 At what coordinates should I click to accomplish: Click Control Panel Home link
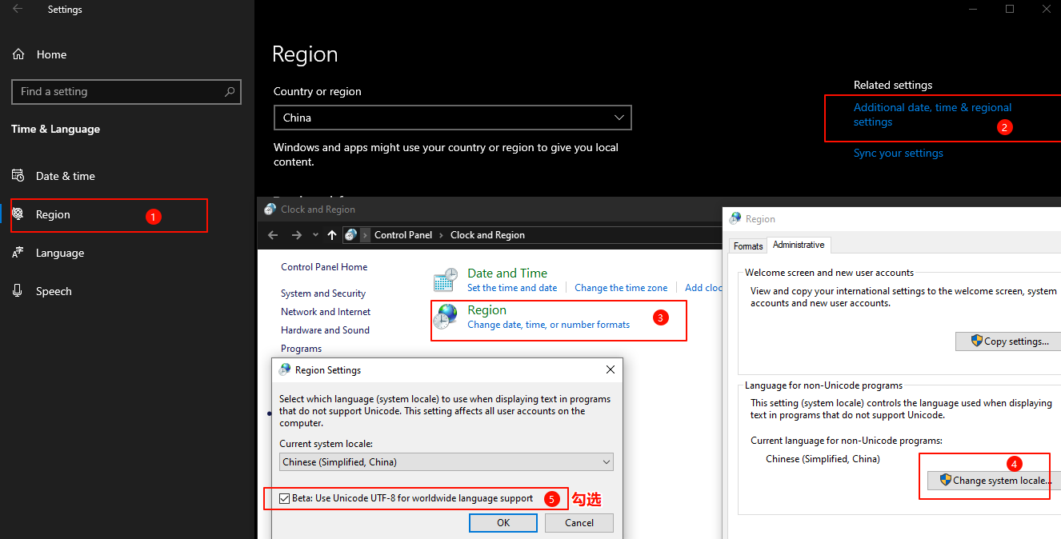324,267
